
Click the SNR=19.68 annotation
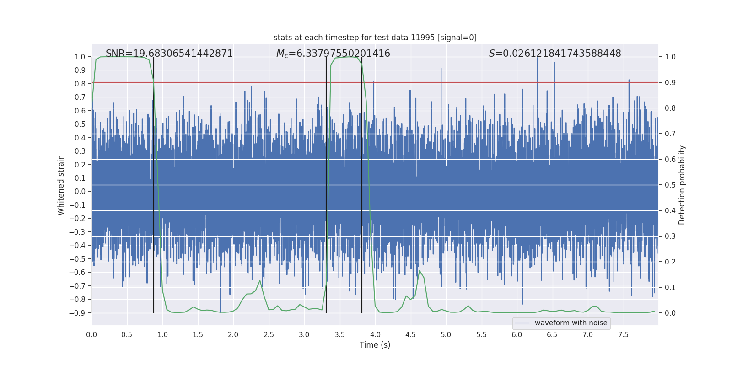169,54
